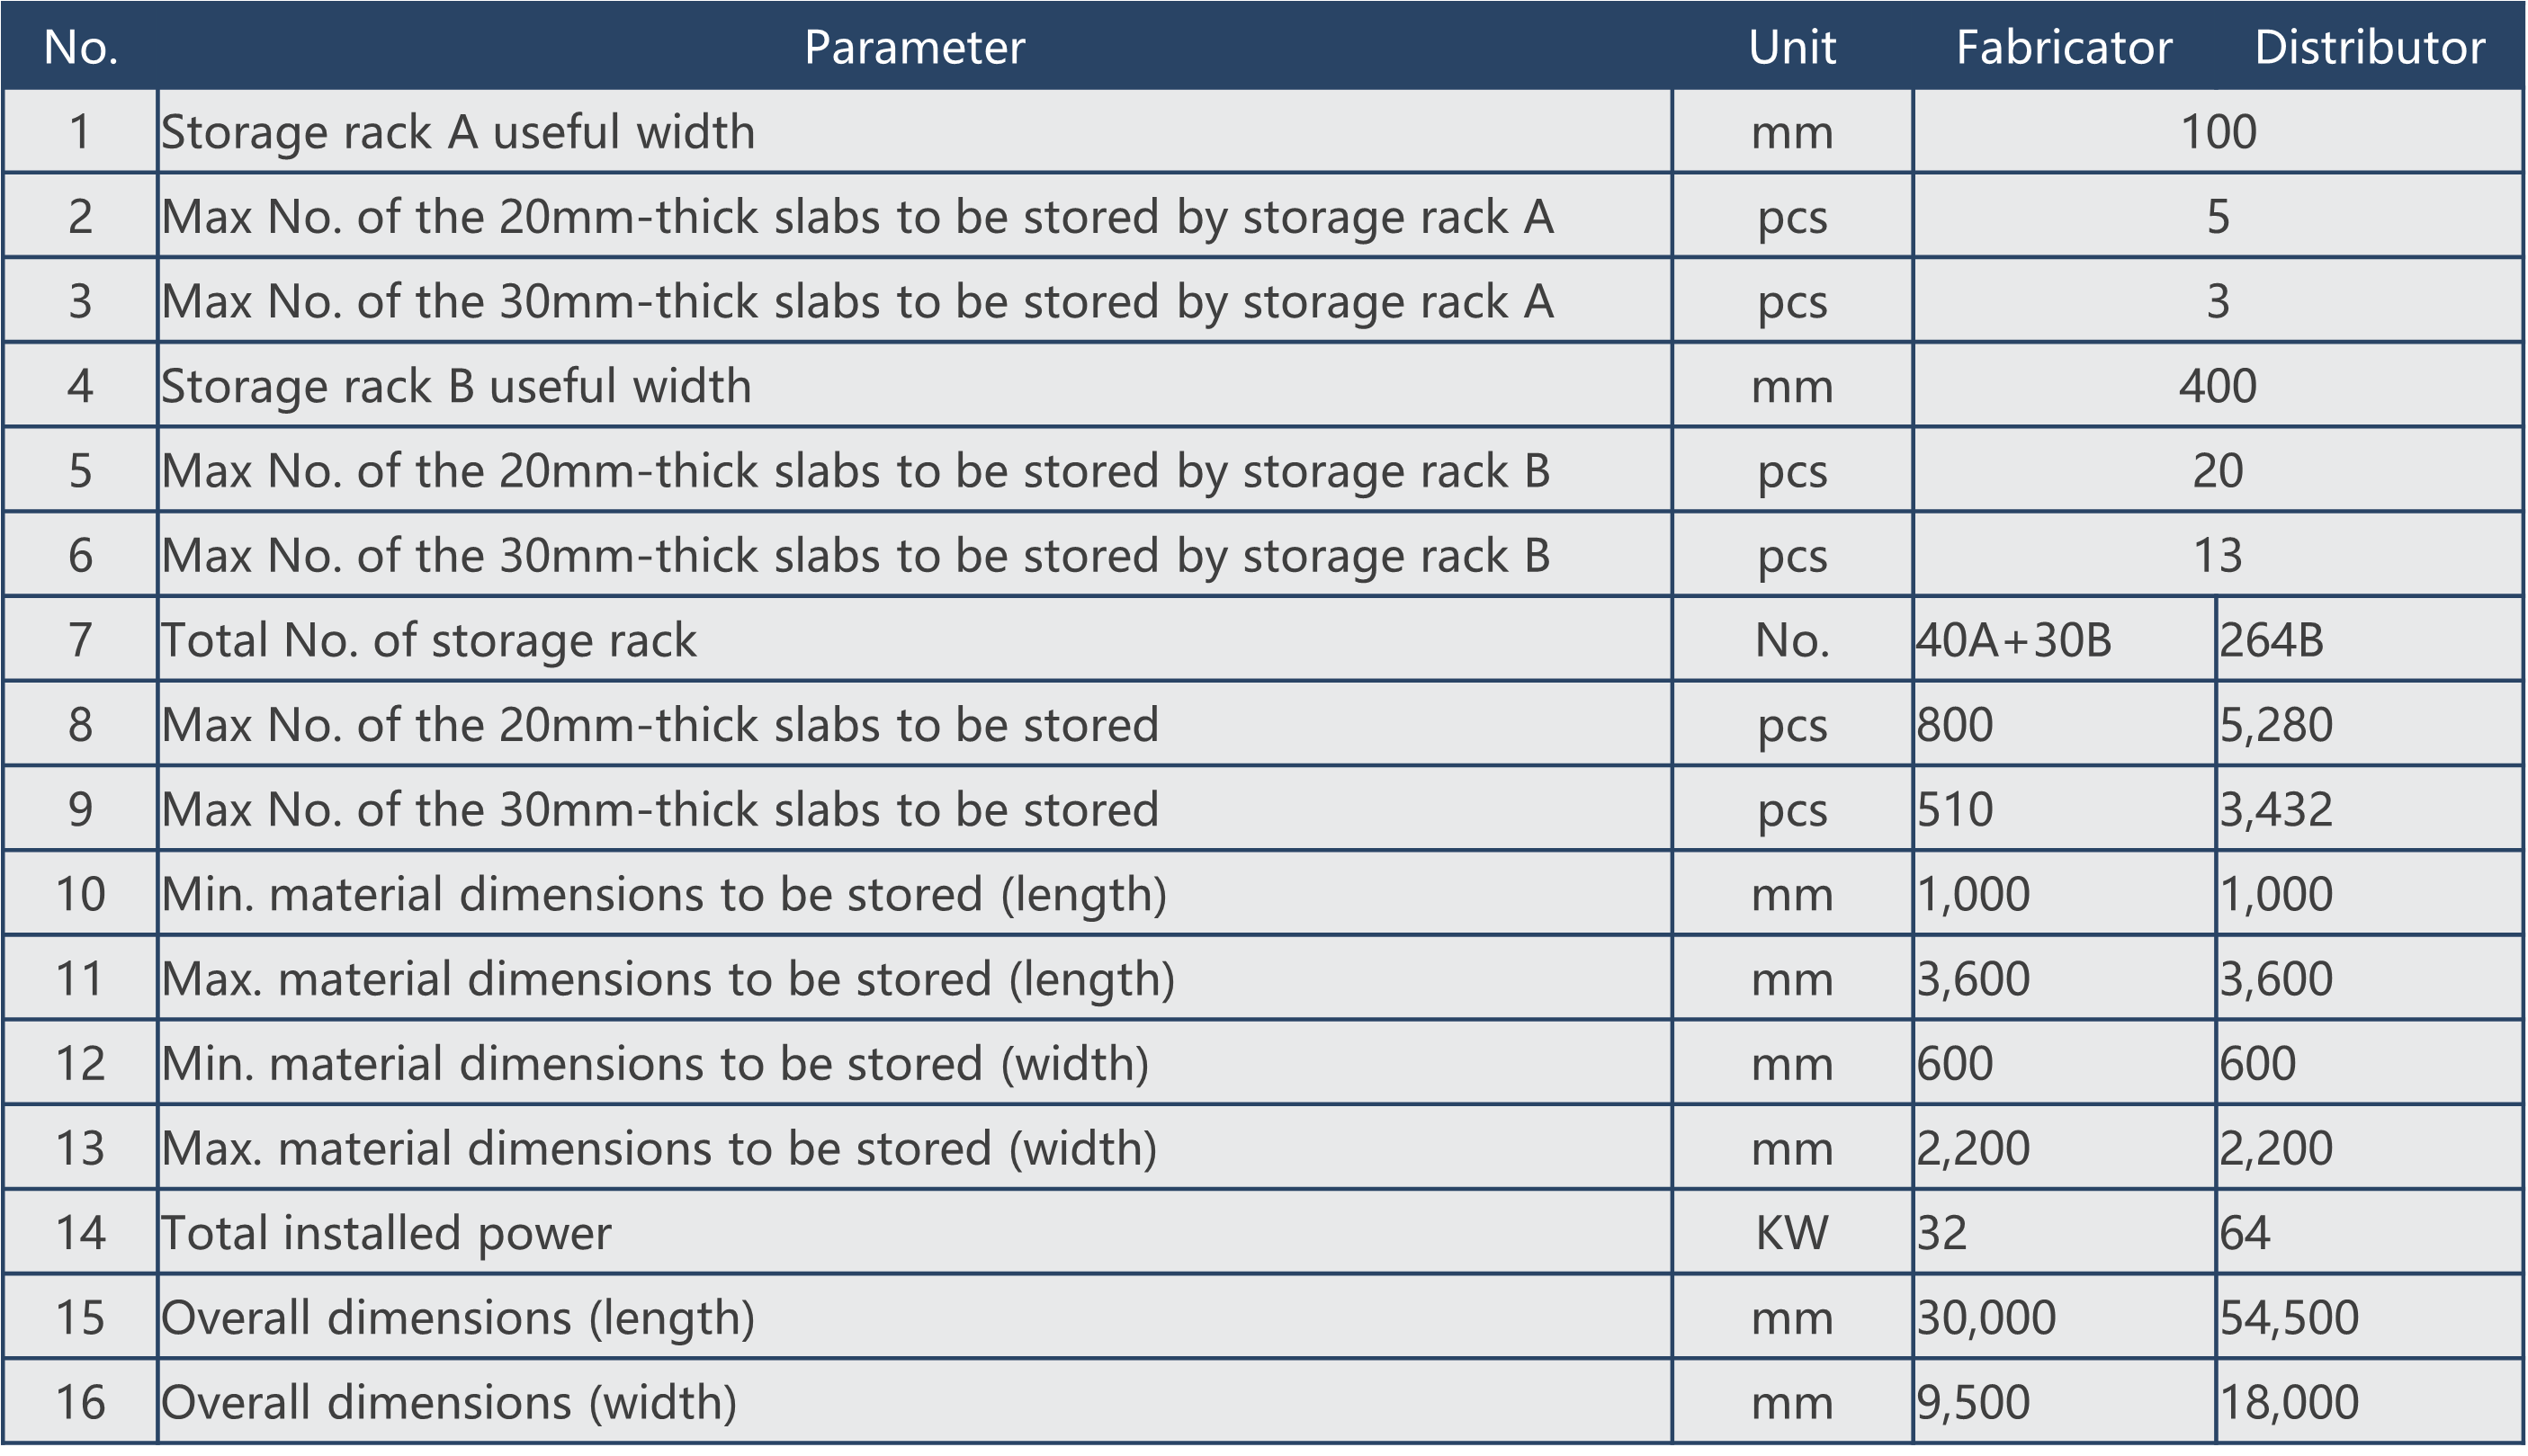Select the Distributor column header

click(x=2369, y=47)
